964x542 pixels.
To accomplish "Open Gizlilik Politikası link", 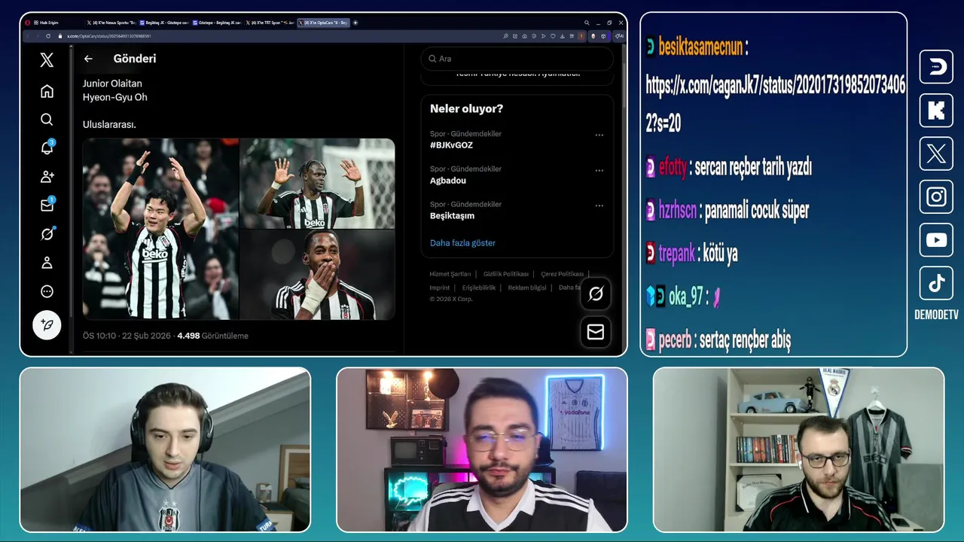I will (x=506, y=274).
